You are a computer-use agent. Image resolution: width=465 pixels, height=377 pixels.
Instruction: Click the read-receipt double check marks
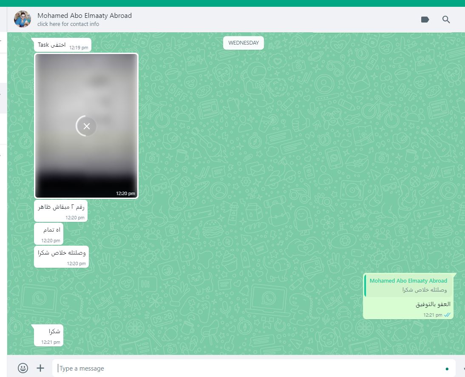(447, 315)
